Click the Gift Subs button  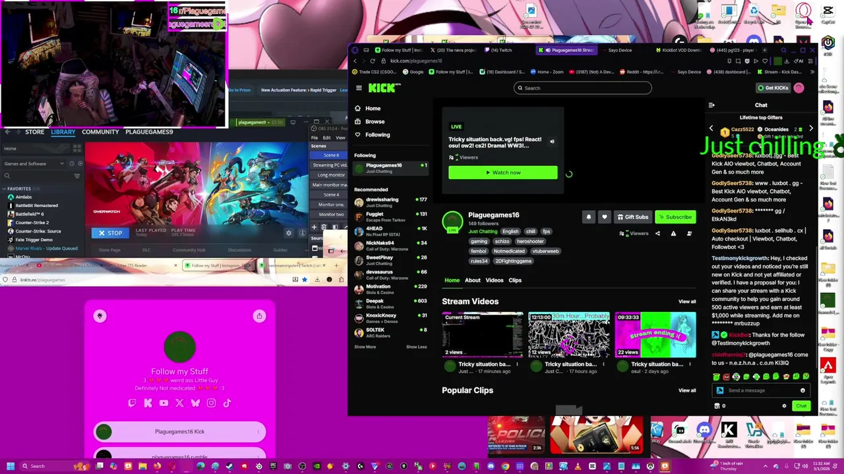point(632,217)
